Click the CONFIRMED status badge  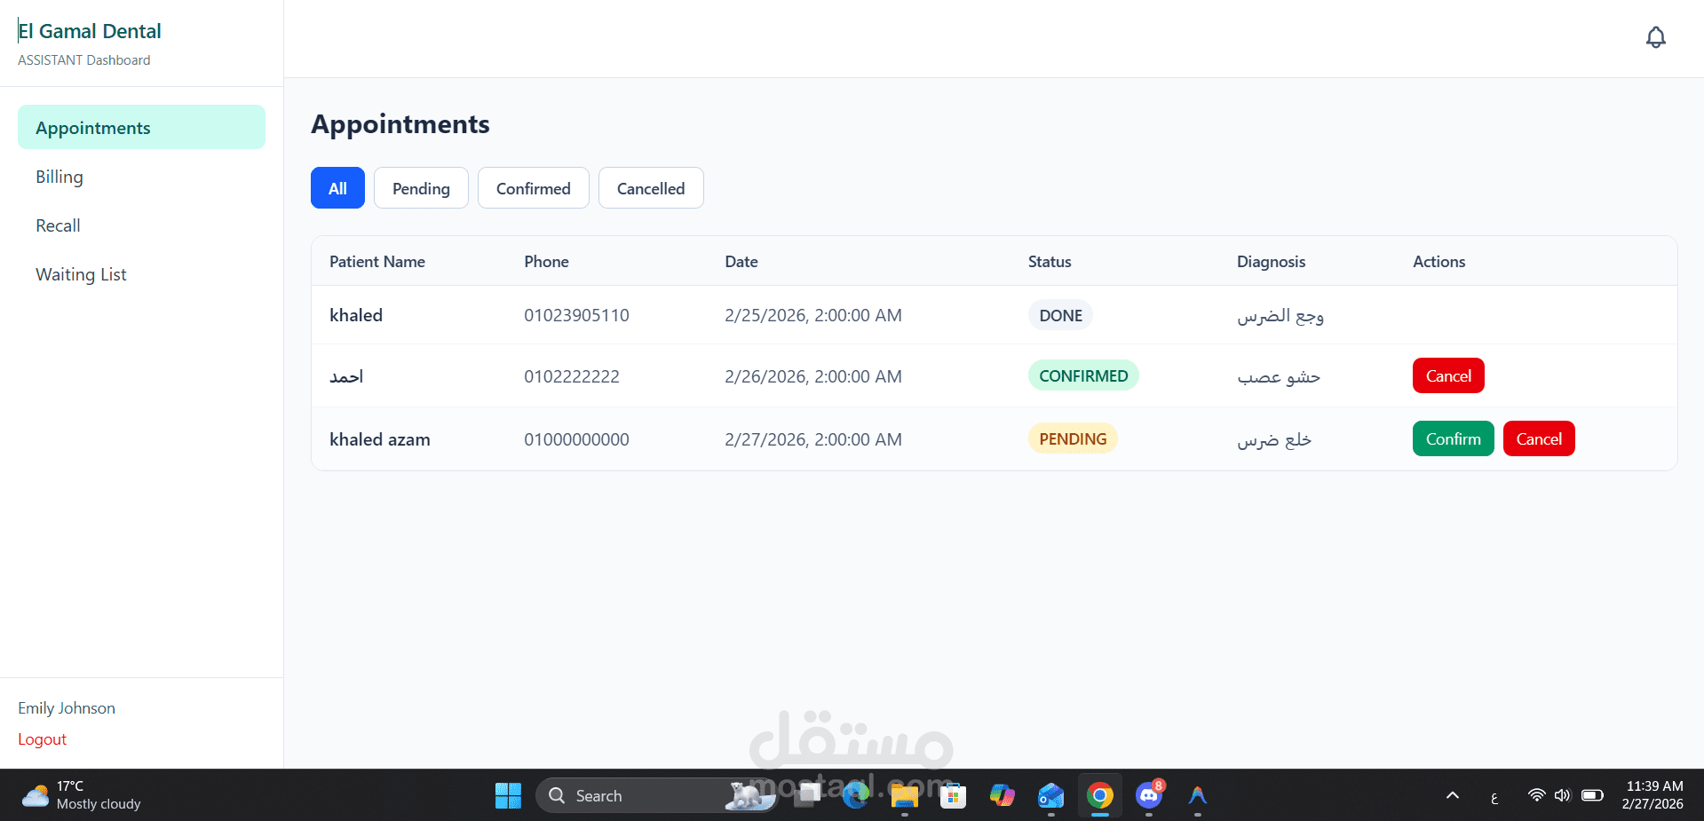pos(1083,375)
